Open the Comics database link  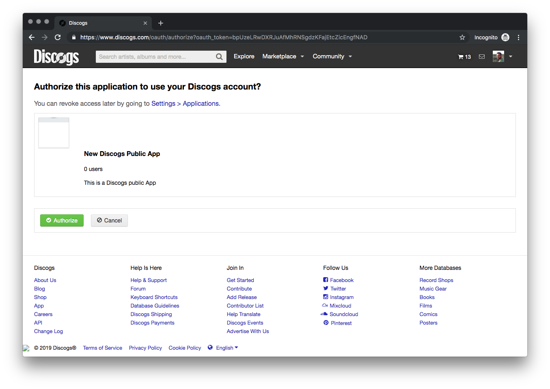(x=428, y=314)
